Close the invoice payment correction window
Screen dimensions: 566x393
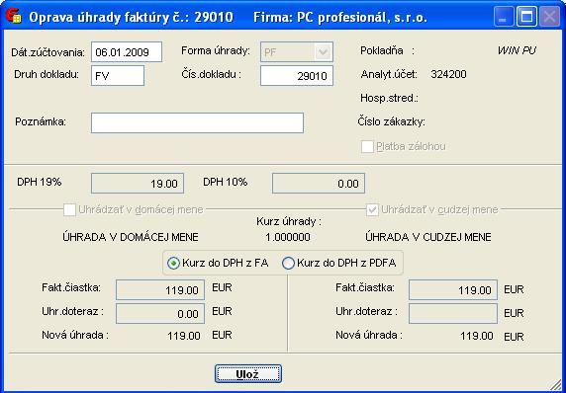click(550, 17)
